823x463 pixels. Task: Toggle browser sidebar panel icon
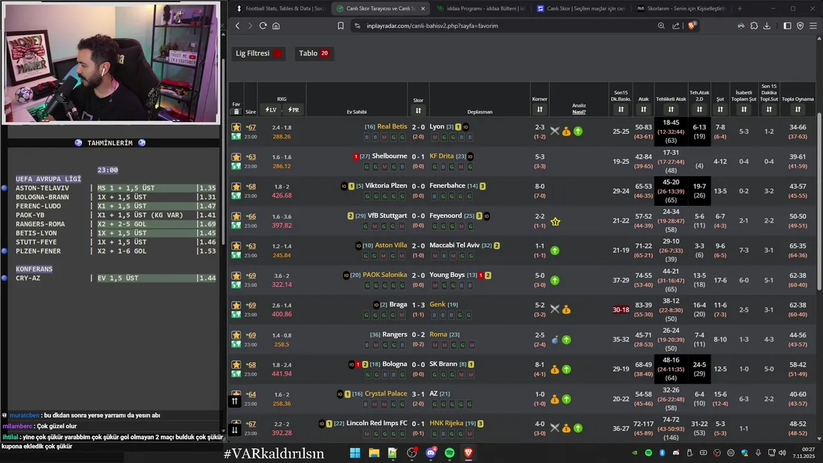point(787,26)
